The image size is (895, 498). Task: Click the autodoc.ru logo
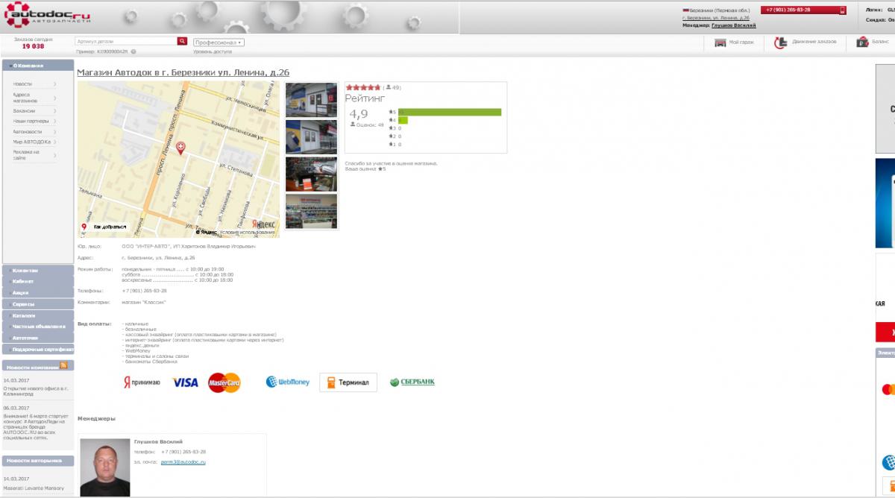[48, 16]
